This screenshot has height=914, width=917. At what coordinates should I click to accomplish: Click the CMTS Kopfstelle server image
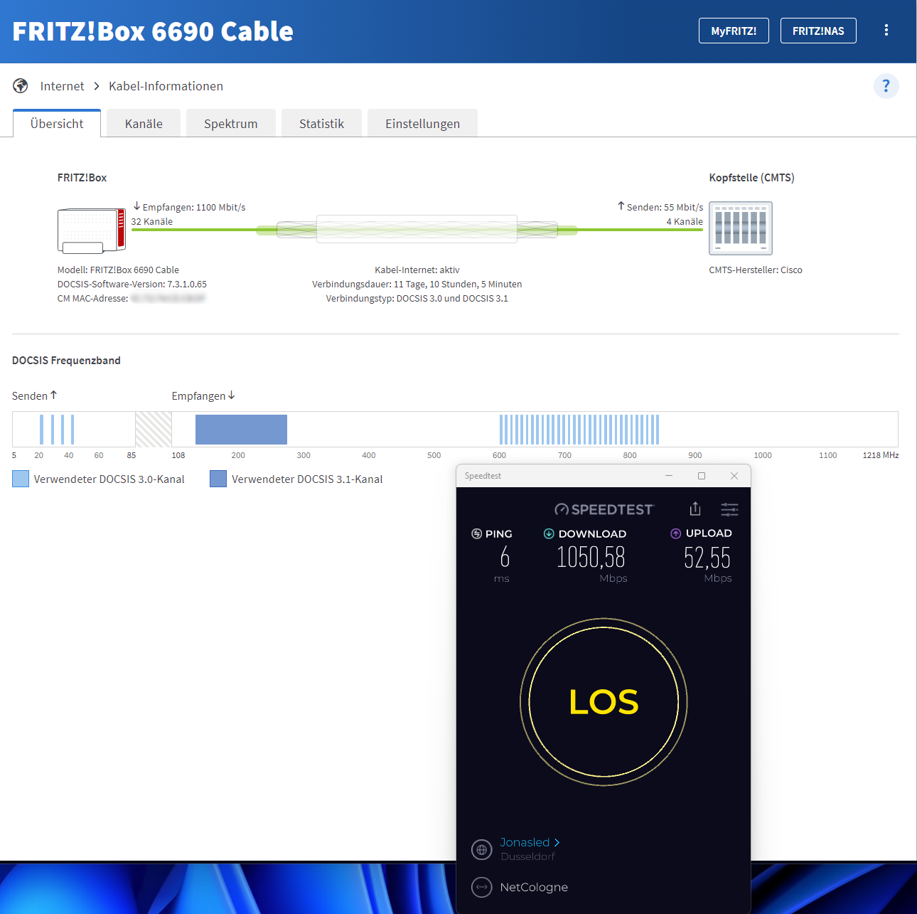(x=740, y=228)
